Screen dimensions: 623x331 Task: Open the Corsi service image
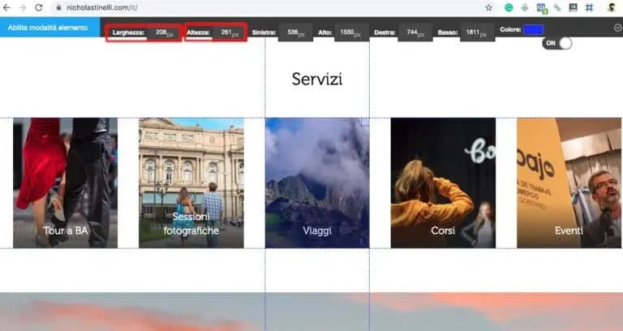tap(443, 183)
